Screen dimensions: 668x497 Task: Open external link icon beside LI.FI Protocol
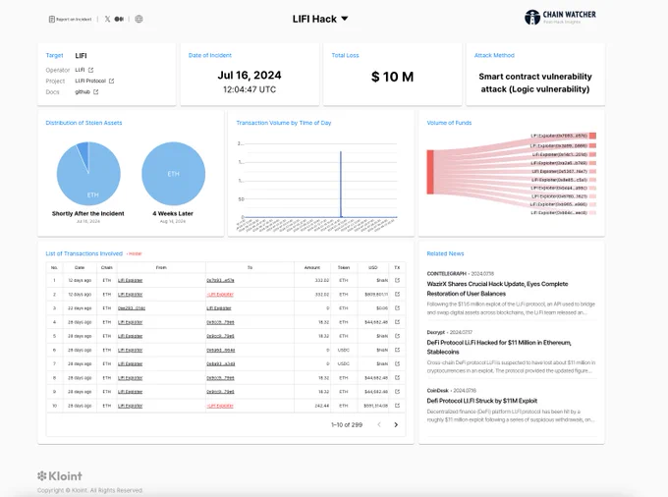click(111, 81)
